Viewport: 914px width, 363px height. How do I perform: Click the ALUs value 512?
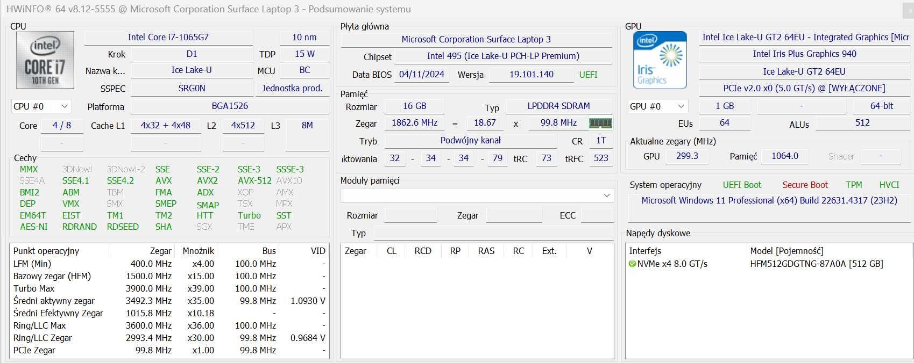pyautogui.click(x=862, y=122)
